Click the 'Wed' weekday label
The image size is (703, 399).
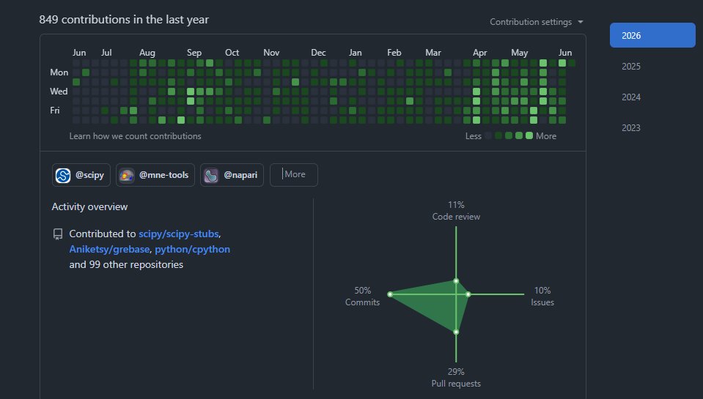(59, 92)
